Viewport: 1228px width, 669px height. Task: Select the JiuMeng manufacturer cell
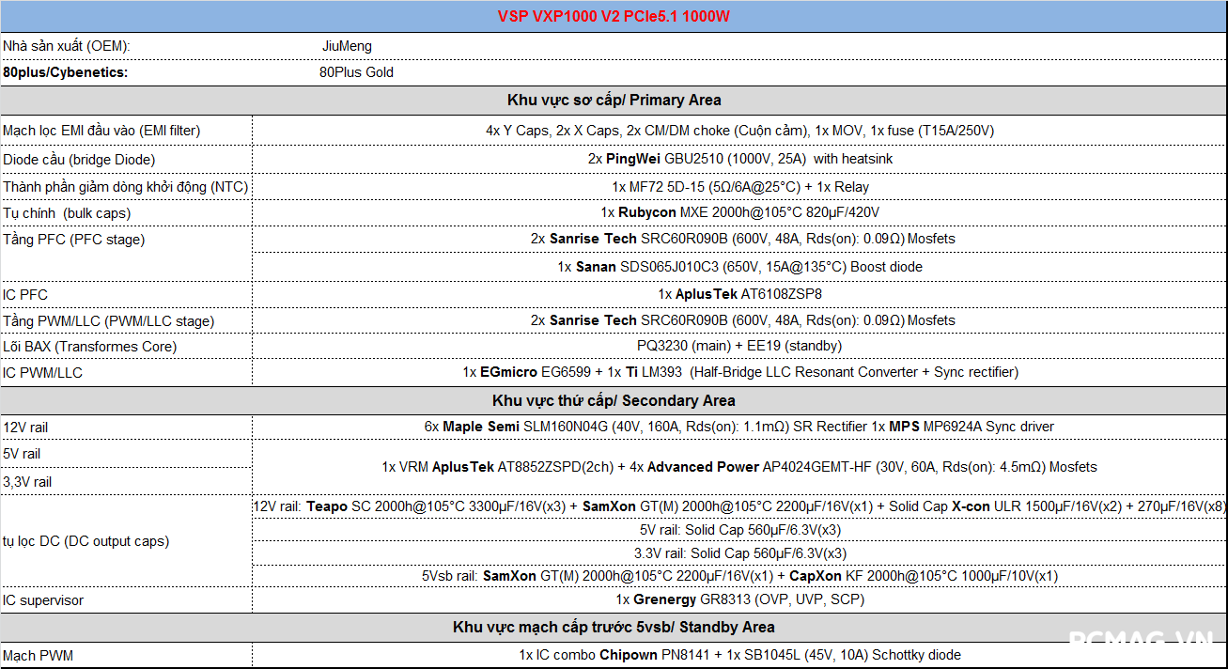pyautogui.click(x=347, y=46)
